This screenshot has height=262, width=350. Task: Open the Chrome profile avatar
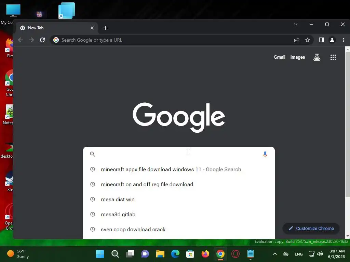(x=332, y=40)
